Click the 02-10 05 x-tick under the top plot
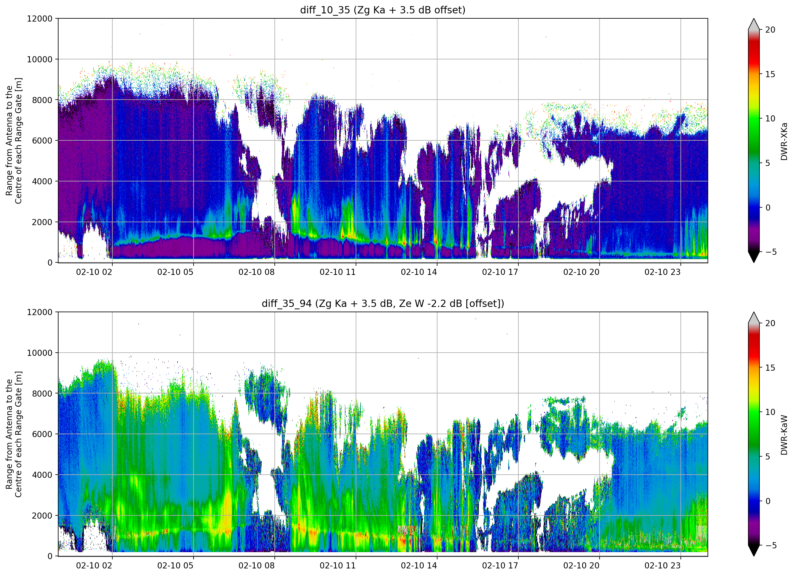The width and height of the screenshot is (794, 576). (176, 272)
